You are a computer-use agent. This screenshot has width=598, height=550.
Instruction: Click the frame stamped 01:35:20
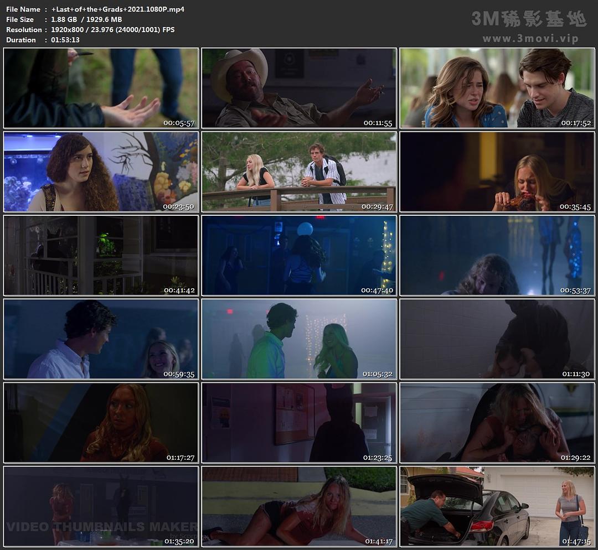101,506
